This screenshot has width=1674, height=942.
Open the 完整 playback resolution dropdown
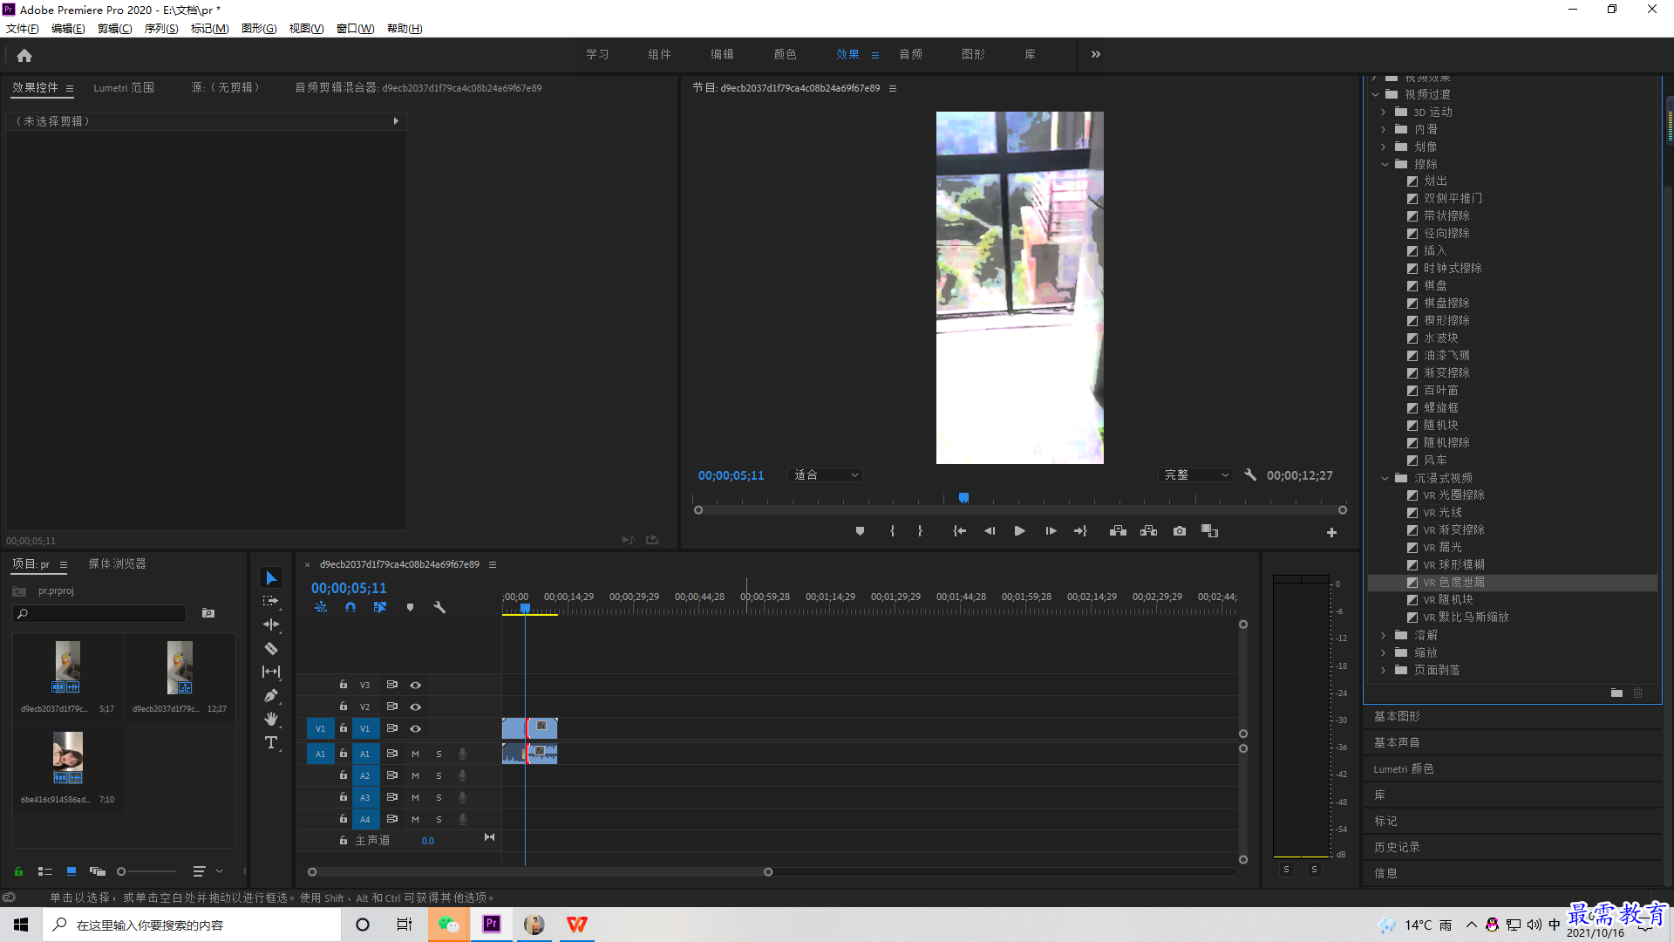(x=1195, y=475)
